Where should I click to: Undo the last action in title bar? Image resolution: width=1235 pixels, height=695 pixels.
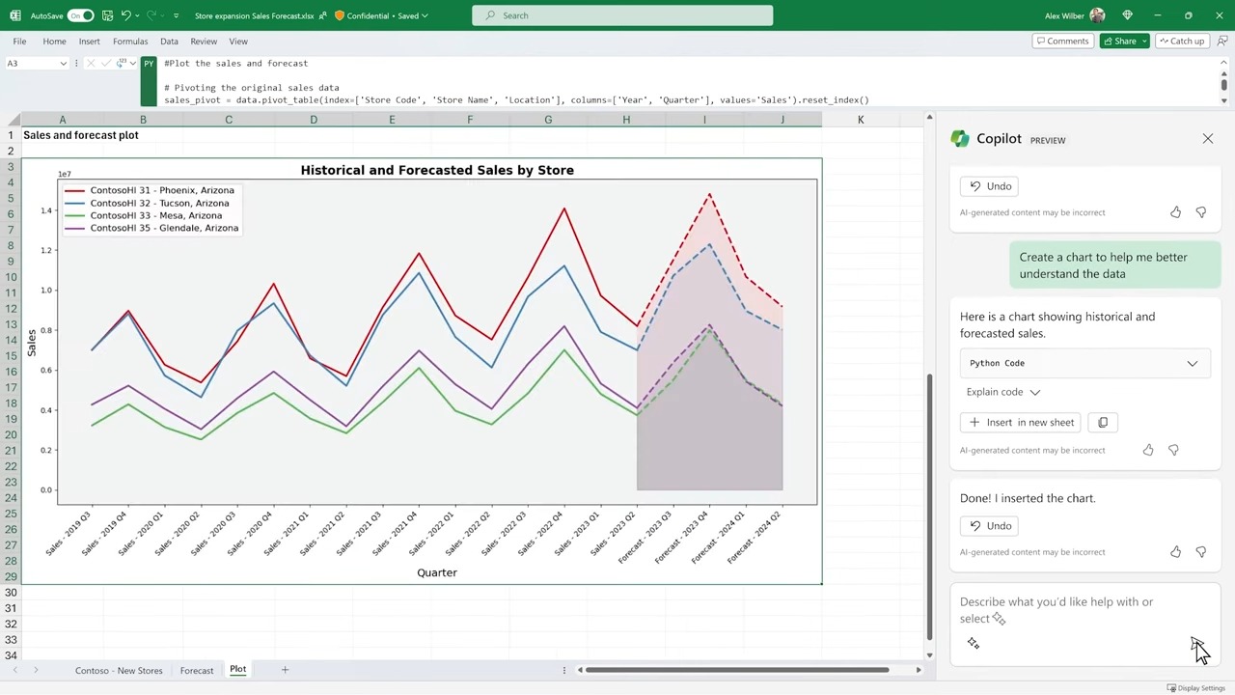click(125, 15)
